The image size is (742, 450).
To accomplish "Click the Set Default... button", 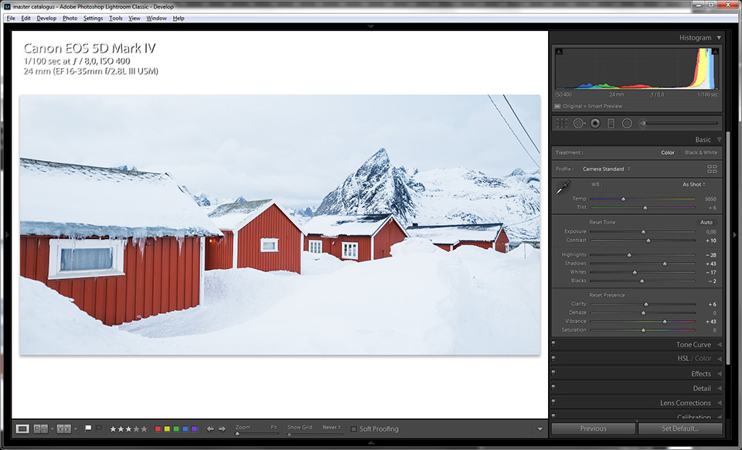I will click(680, 428).
